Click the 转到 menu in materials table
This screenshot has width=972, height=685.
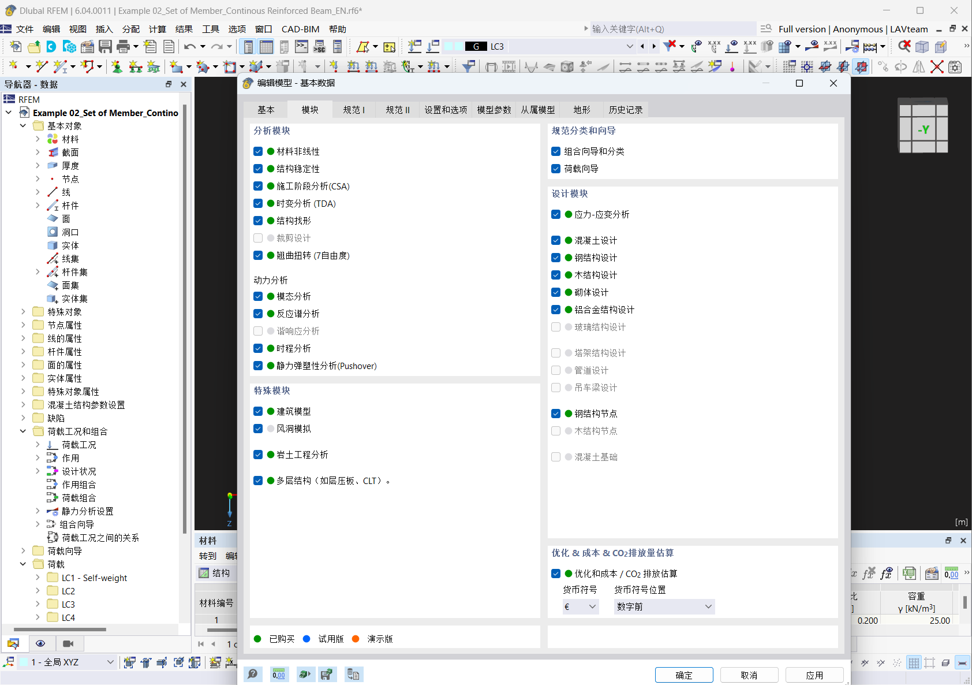click(x=208, y=556)
